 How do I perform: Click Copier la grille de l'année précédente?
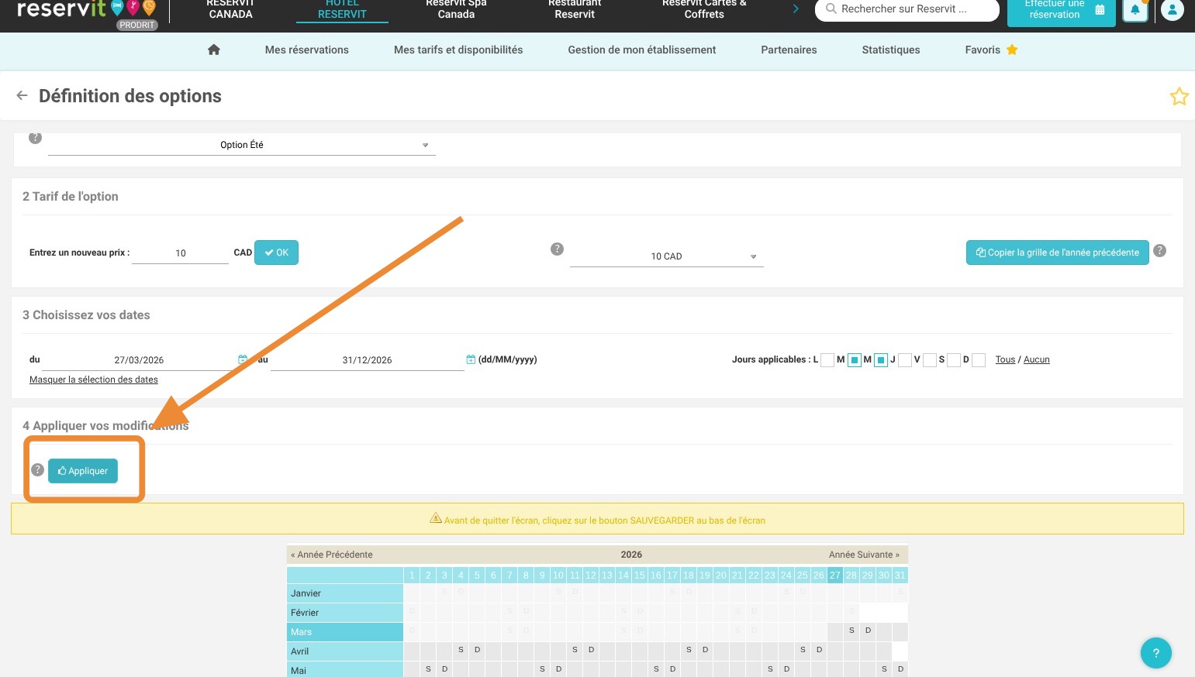1057,253
